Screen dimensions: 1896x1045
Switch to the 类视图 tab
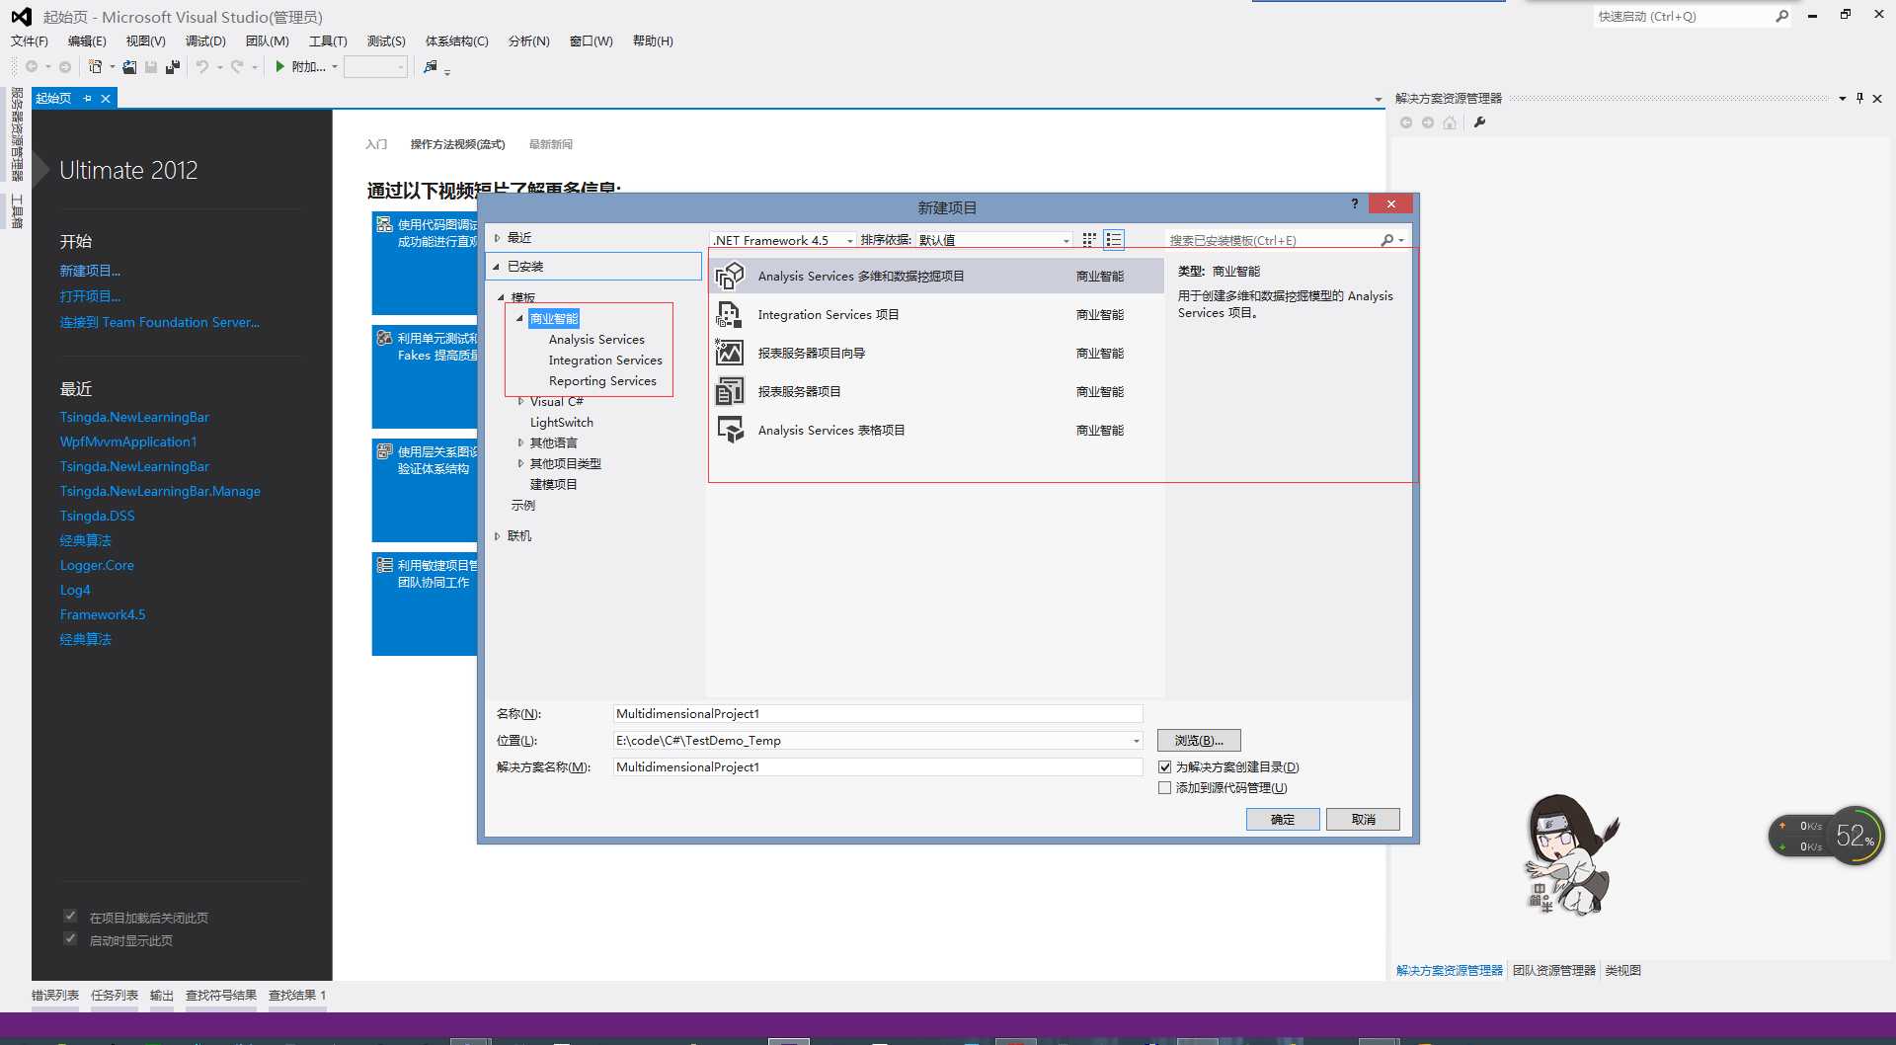1622,971
